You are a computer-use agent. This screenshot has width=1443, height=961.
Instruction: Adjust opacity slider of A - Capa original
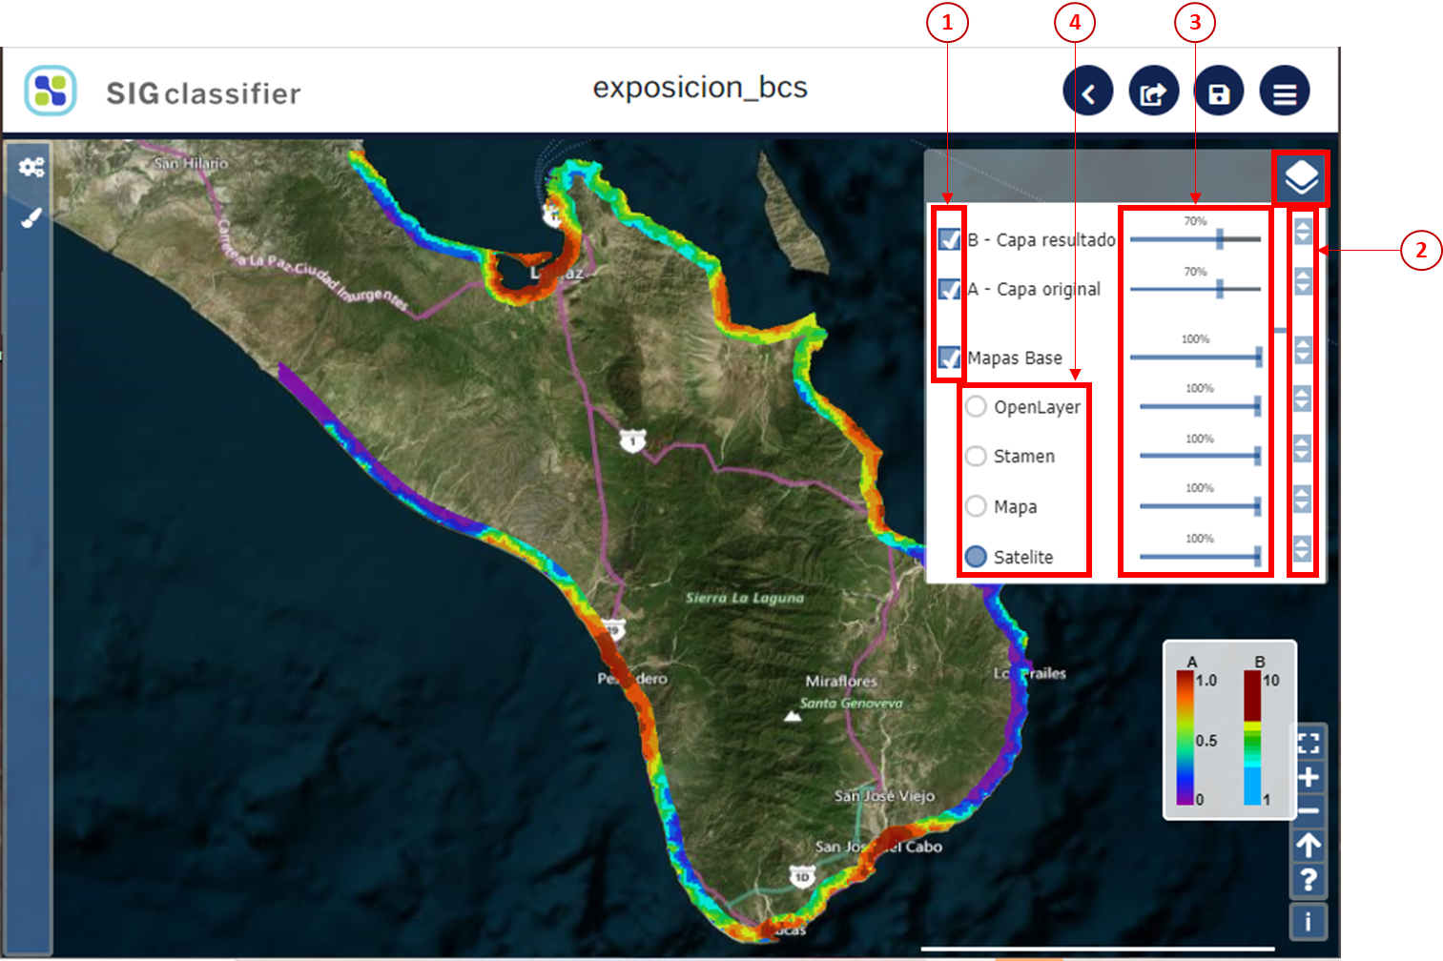(1195, 288)
